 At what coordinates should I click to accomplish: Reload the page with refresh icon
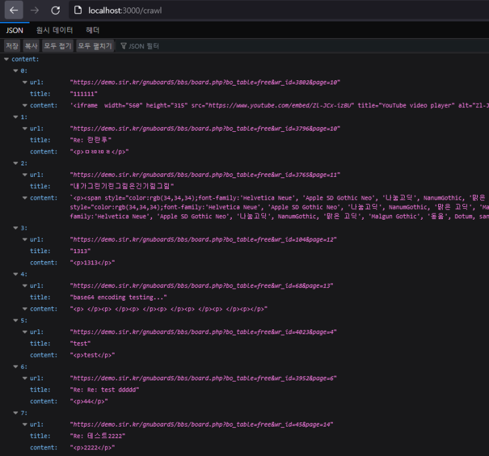click(x=56, y=10)
